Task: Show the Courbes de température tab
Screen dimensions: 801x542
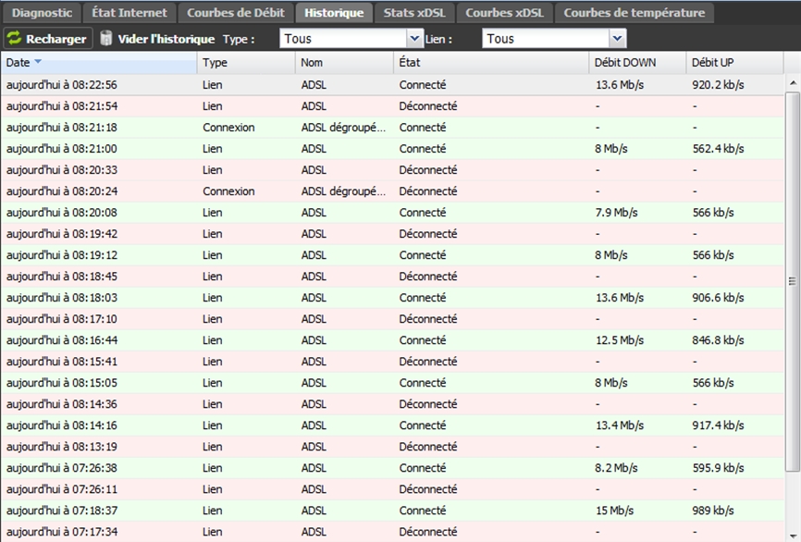Action: [635, 13]
